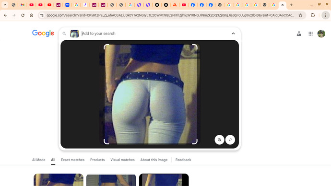This screenshot has height=186, width=331.
Task: Click the image chip in search box
Action: tap(74, 34)
